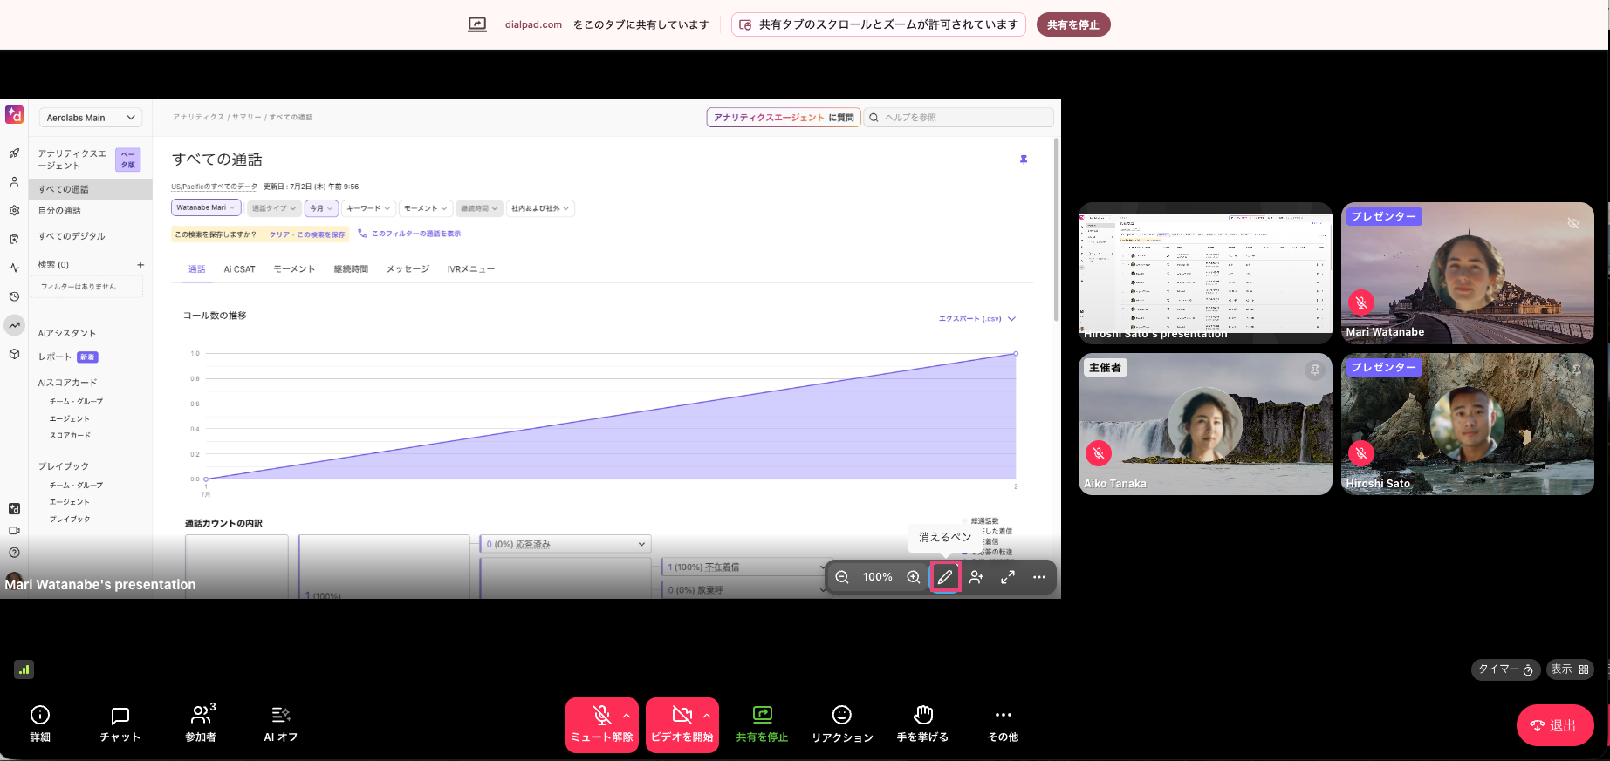Viewport: 1610px width, 761px height.
Task: Leave the meeting with 退出
Action: tap(1555, 725)
